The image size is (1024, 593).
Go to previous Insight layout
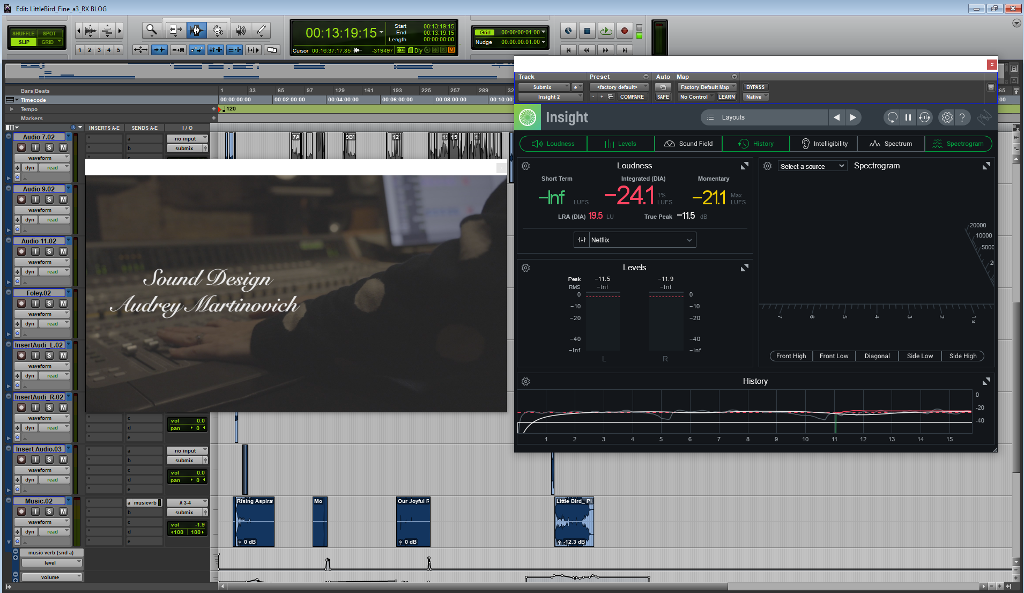836,117
